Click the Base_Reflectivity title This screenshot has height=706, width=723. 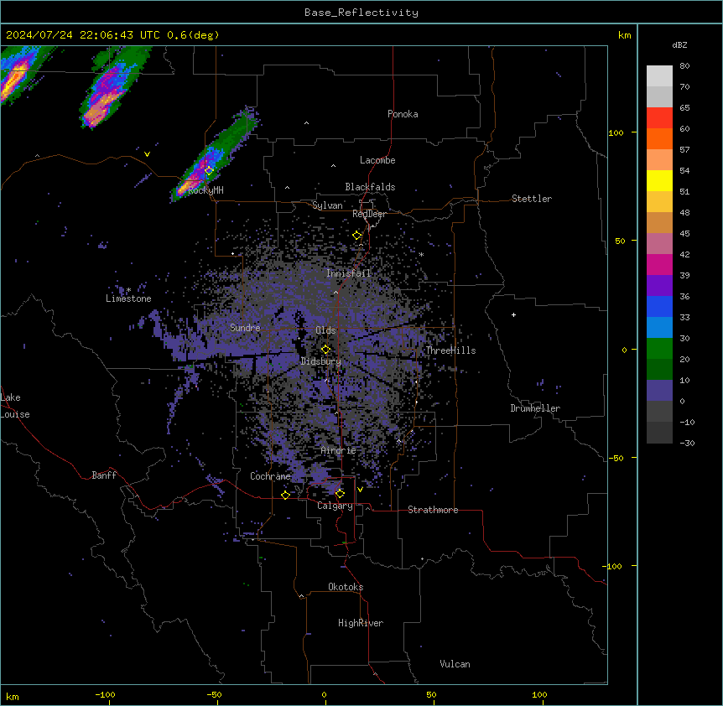pyautogui.click(x=361, y=13)
